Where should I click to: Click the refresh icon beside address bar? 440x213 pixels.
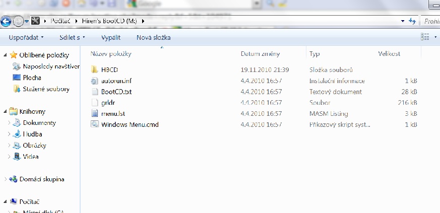click(412, 21)
